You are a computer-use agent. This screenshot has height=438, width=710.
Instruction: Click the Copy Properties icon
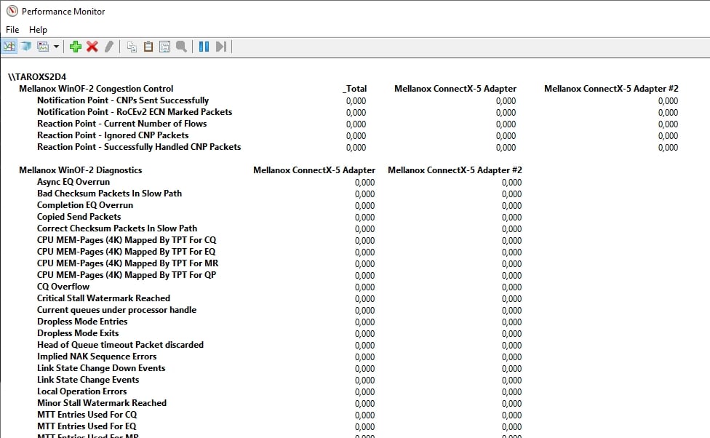pos(132,47)
